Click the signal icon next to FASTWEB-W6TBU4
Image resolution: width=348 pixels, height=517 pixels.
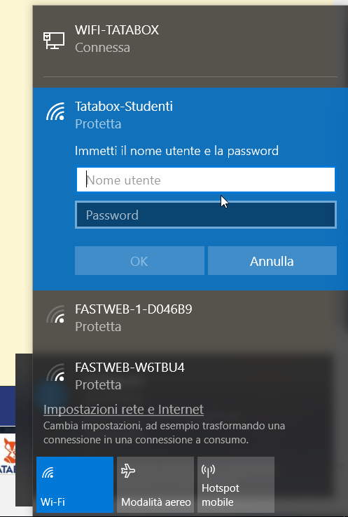tap(55, 372)
